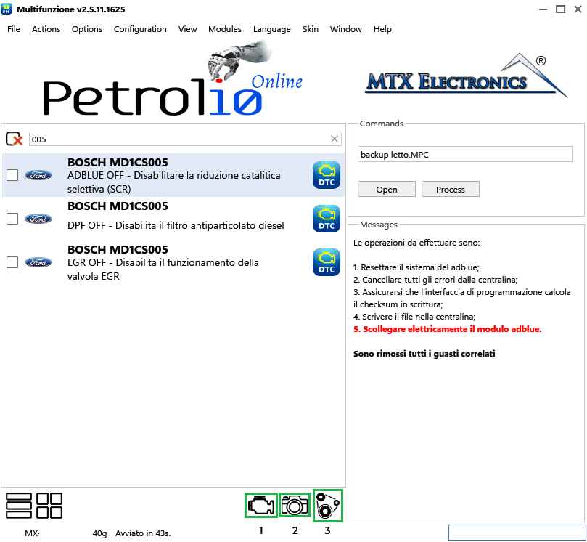Select the ADBLUE OFF description text

click(173, 182)
